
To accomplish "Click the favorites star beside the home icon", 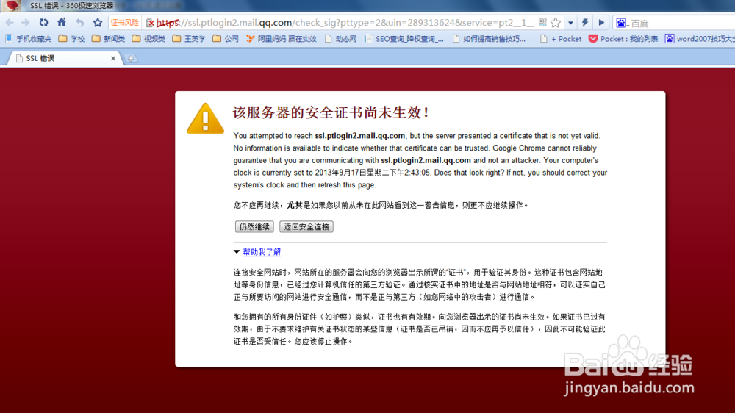I will 98,23.
